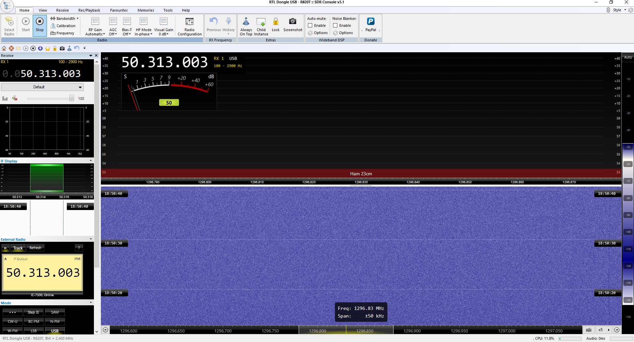This screenshot has height=342, width=634.
Task: Switch to the Receive ribbon tab
Action: pyautogui.click(x=62, y=10)
